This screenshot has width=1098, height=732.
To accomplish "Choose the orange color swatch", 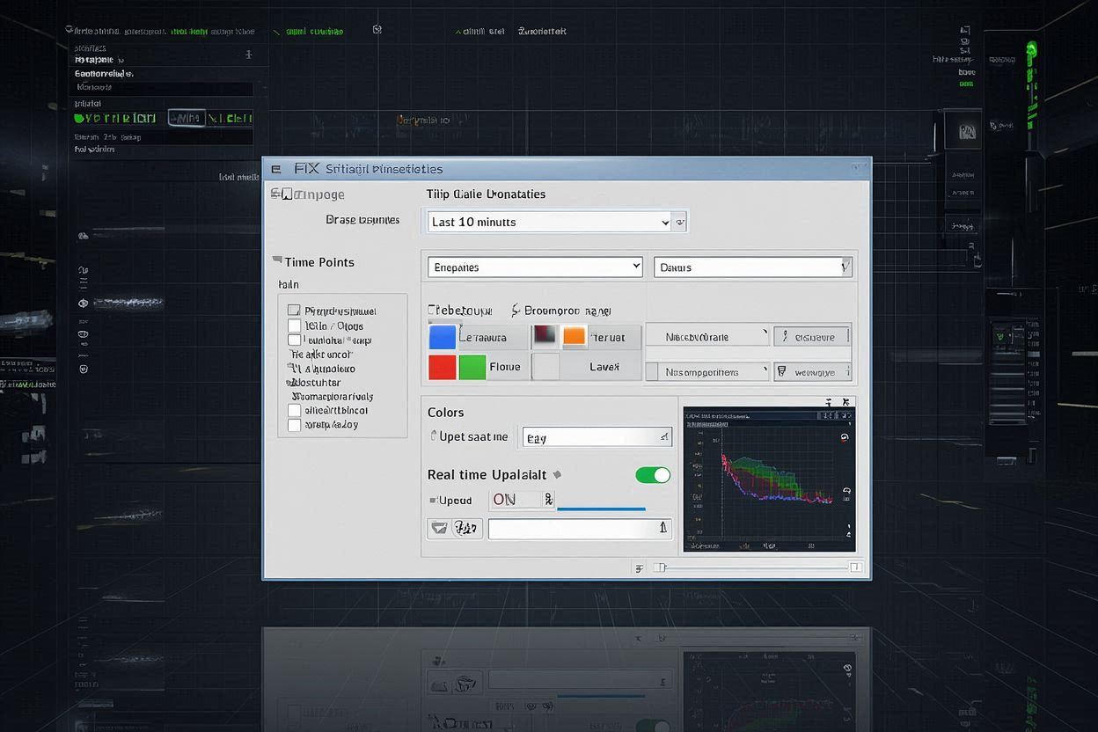I will click(x=574, y=336).
